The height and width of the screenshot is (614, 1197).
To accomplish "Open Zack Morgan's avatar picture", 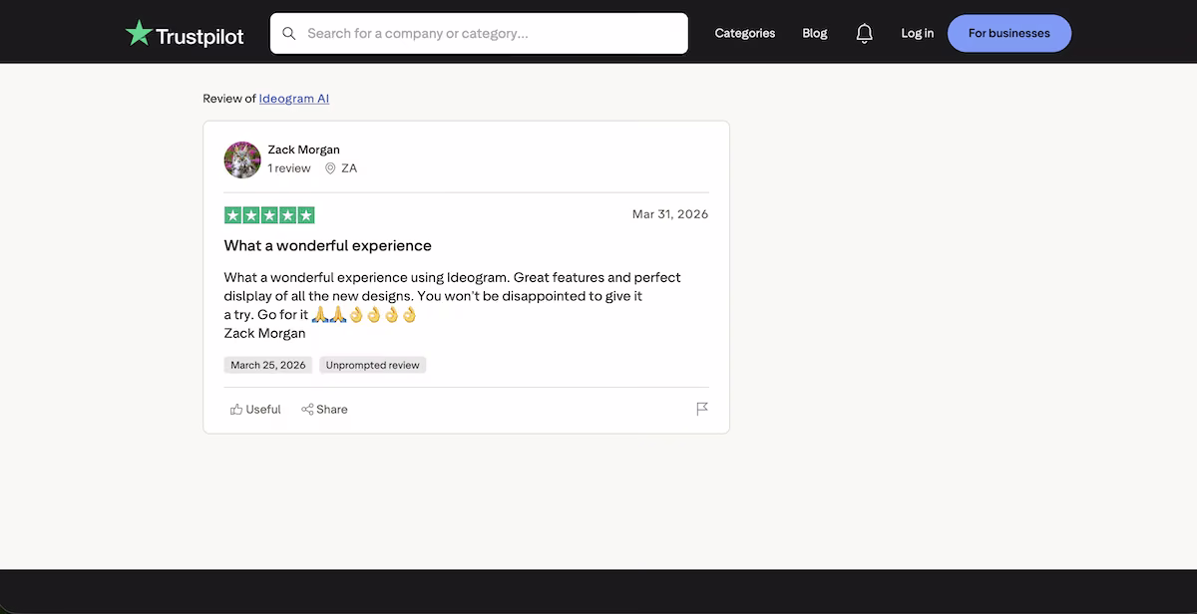I will [x=242, y=159].
